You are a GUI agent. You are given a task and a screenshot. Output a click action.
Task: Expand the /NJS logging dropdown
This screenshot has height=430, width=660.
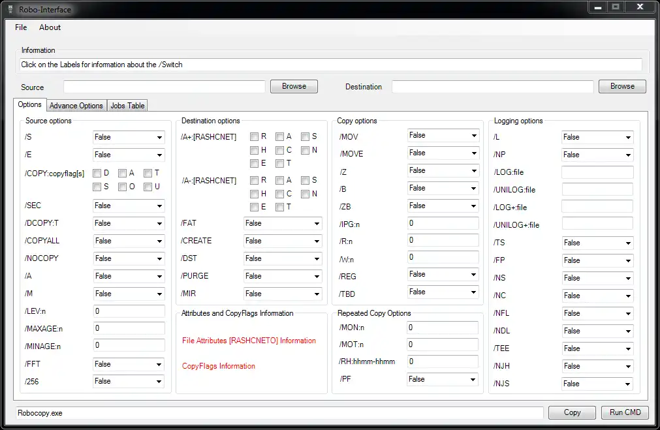coord(597,384)
